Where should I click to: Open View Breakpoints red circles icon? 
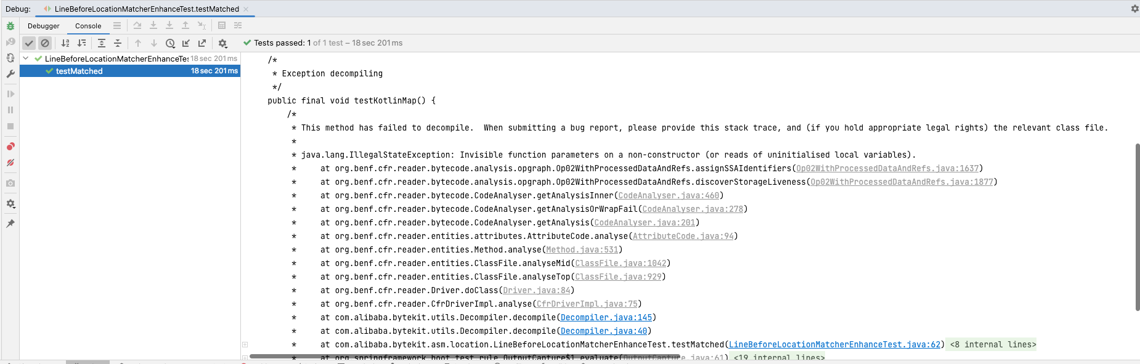coord(10,147)
